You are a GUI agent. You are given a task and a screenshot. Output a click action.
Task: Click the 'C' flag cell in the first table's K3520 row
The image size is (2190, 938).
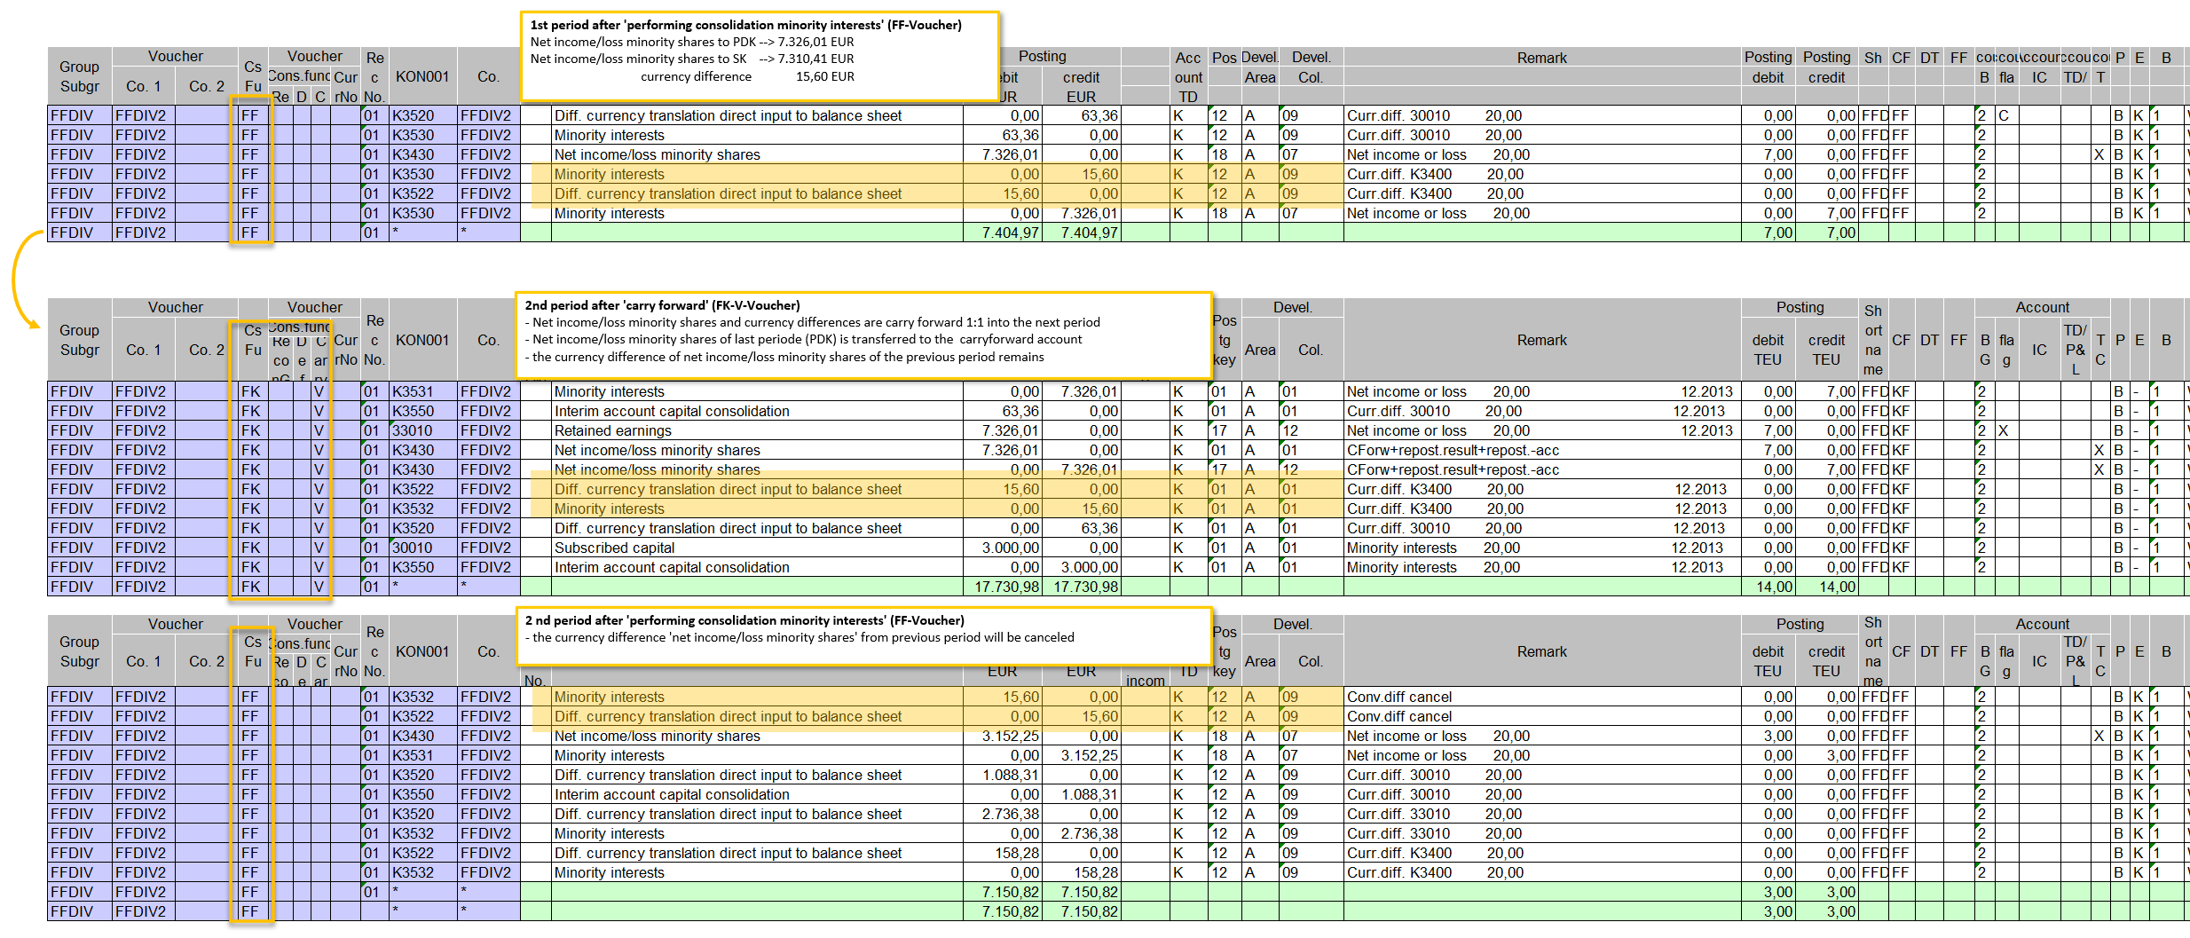tap(2007, 115)
